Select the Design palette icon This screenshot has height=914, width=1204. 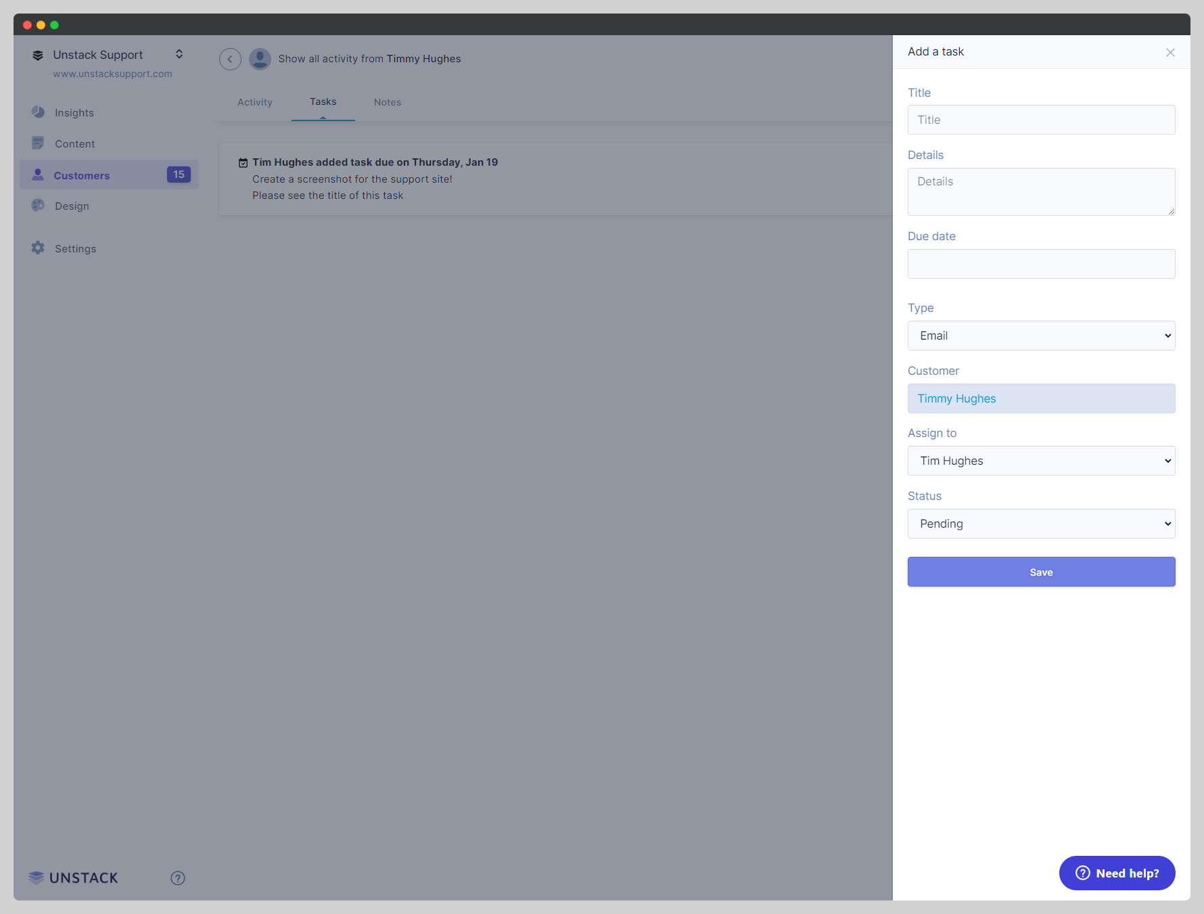pos(38,206)
